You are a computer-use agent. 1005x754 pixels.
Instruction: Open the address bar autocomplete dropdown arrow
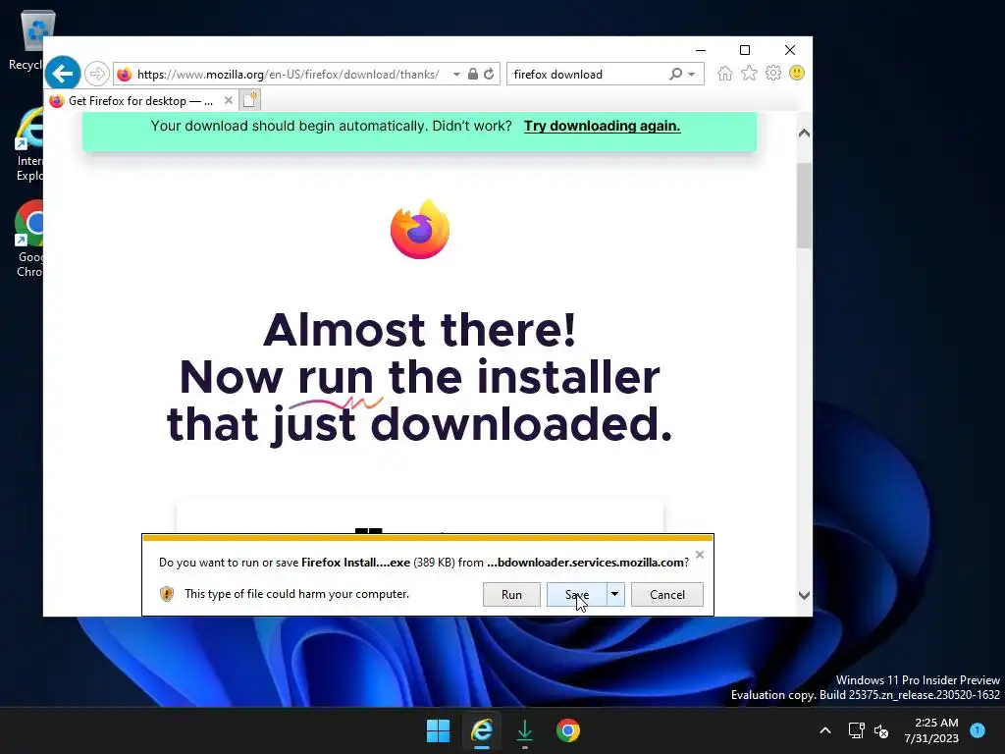point(456,75)
